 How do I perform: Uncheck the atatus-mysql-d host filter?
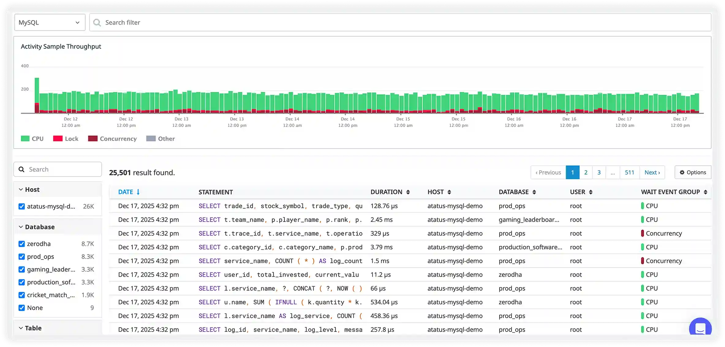coord(21,206)
